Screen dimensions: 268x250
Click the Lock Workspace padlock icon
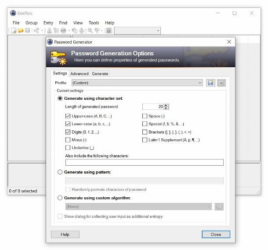pos(109,31)
